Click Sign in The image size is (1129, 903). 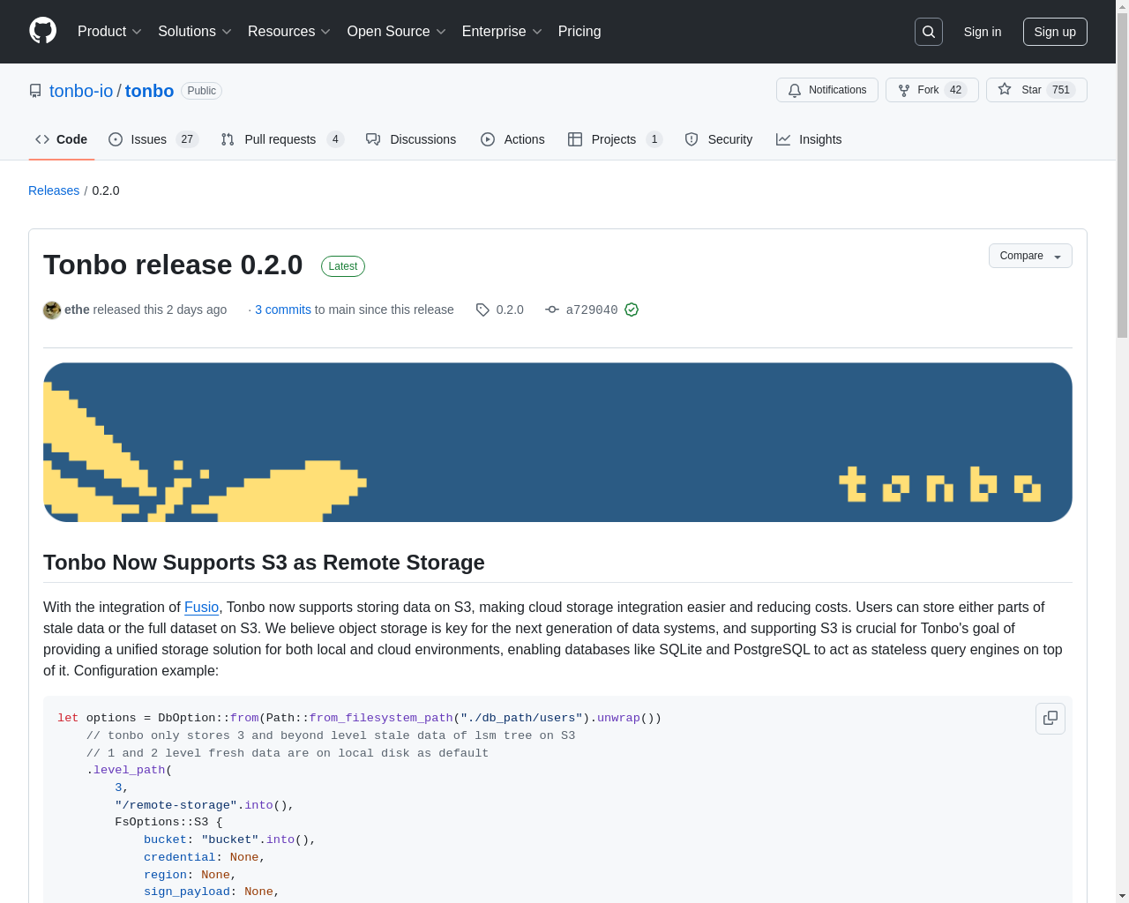click(983, 32)
